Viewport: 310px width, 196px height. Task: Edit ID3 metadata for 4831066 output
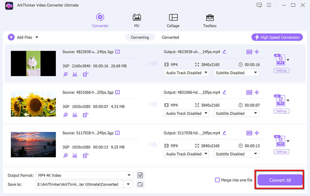[249, 92]
